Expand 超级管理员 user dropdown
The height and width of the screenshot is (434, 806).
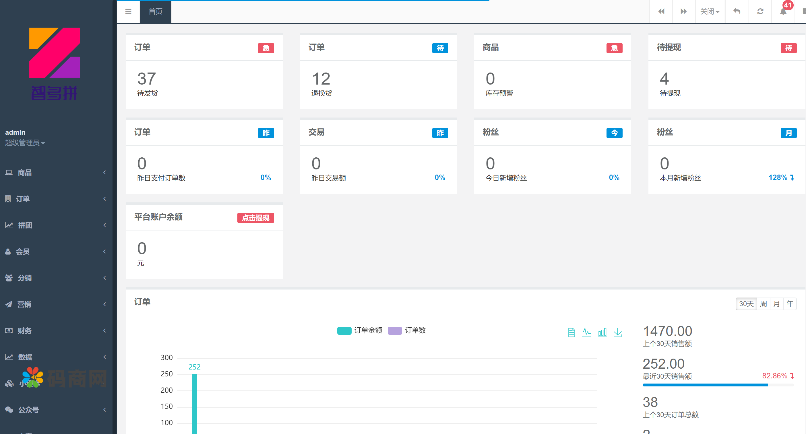25,143
